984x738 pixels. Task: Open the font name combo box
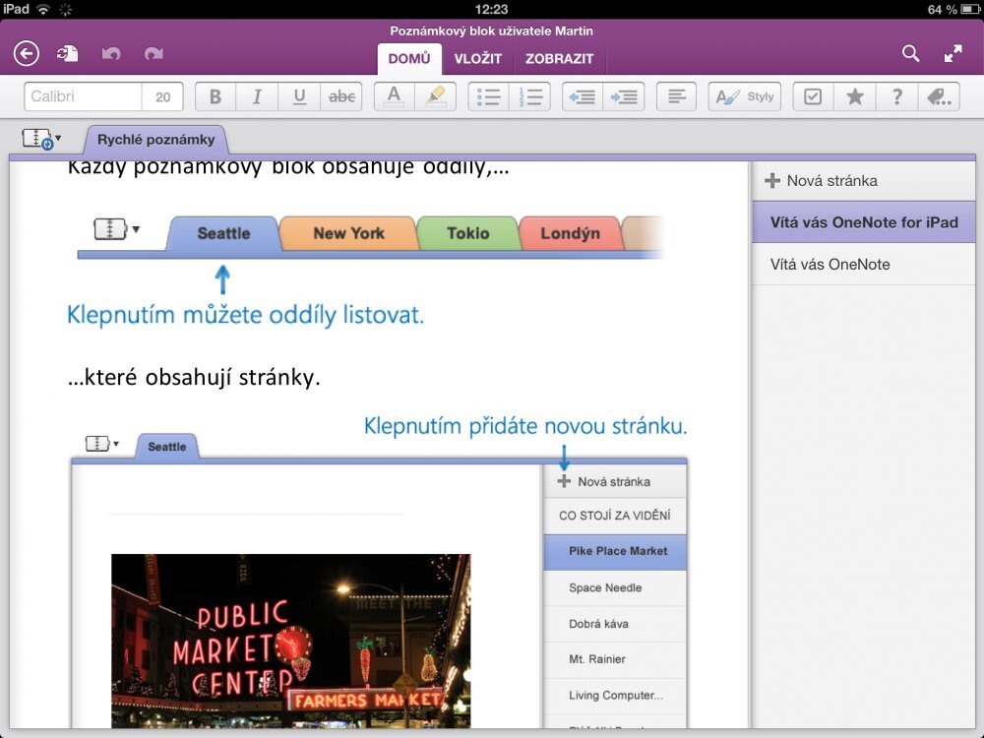click(x=82, y=95)
